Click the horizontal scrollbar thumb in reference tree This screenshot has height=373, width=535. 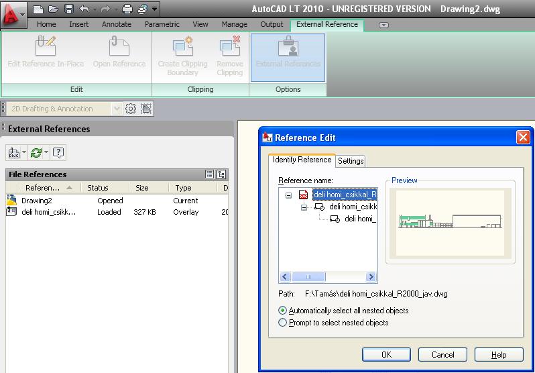click(308, 276)
